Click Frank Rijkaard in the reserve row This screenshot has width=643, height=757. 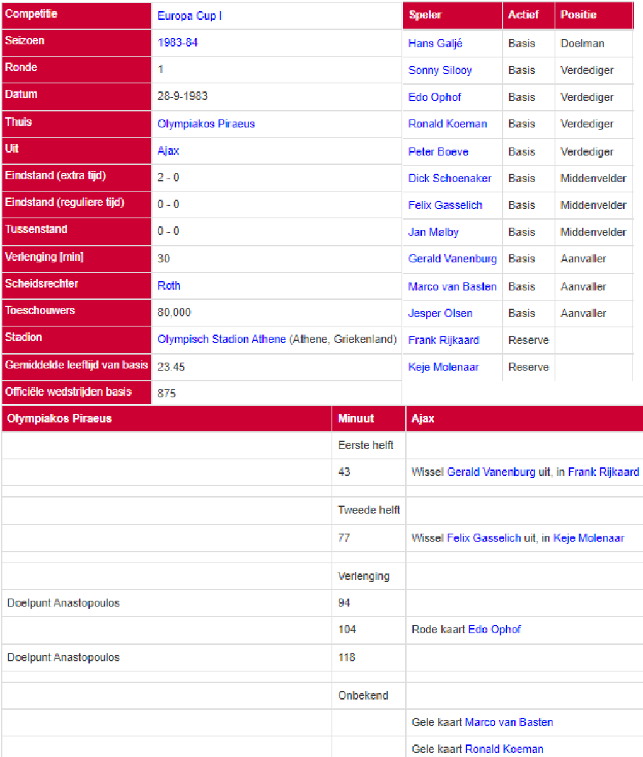[x=443, y=340]
